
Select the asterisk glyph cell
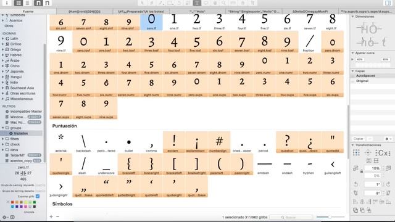[60, 142]
